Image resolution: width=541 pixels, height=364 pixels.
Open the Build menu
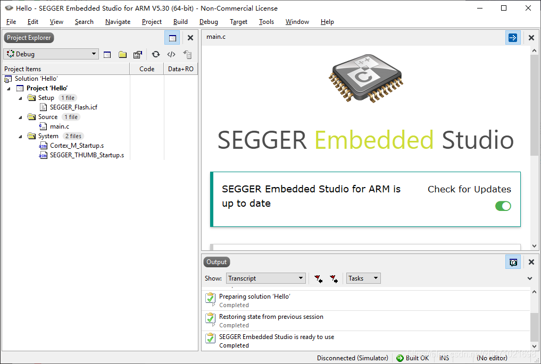[x=180, y=22]
